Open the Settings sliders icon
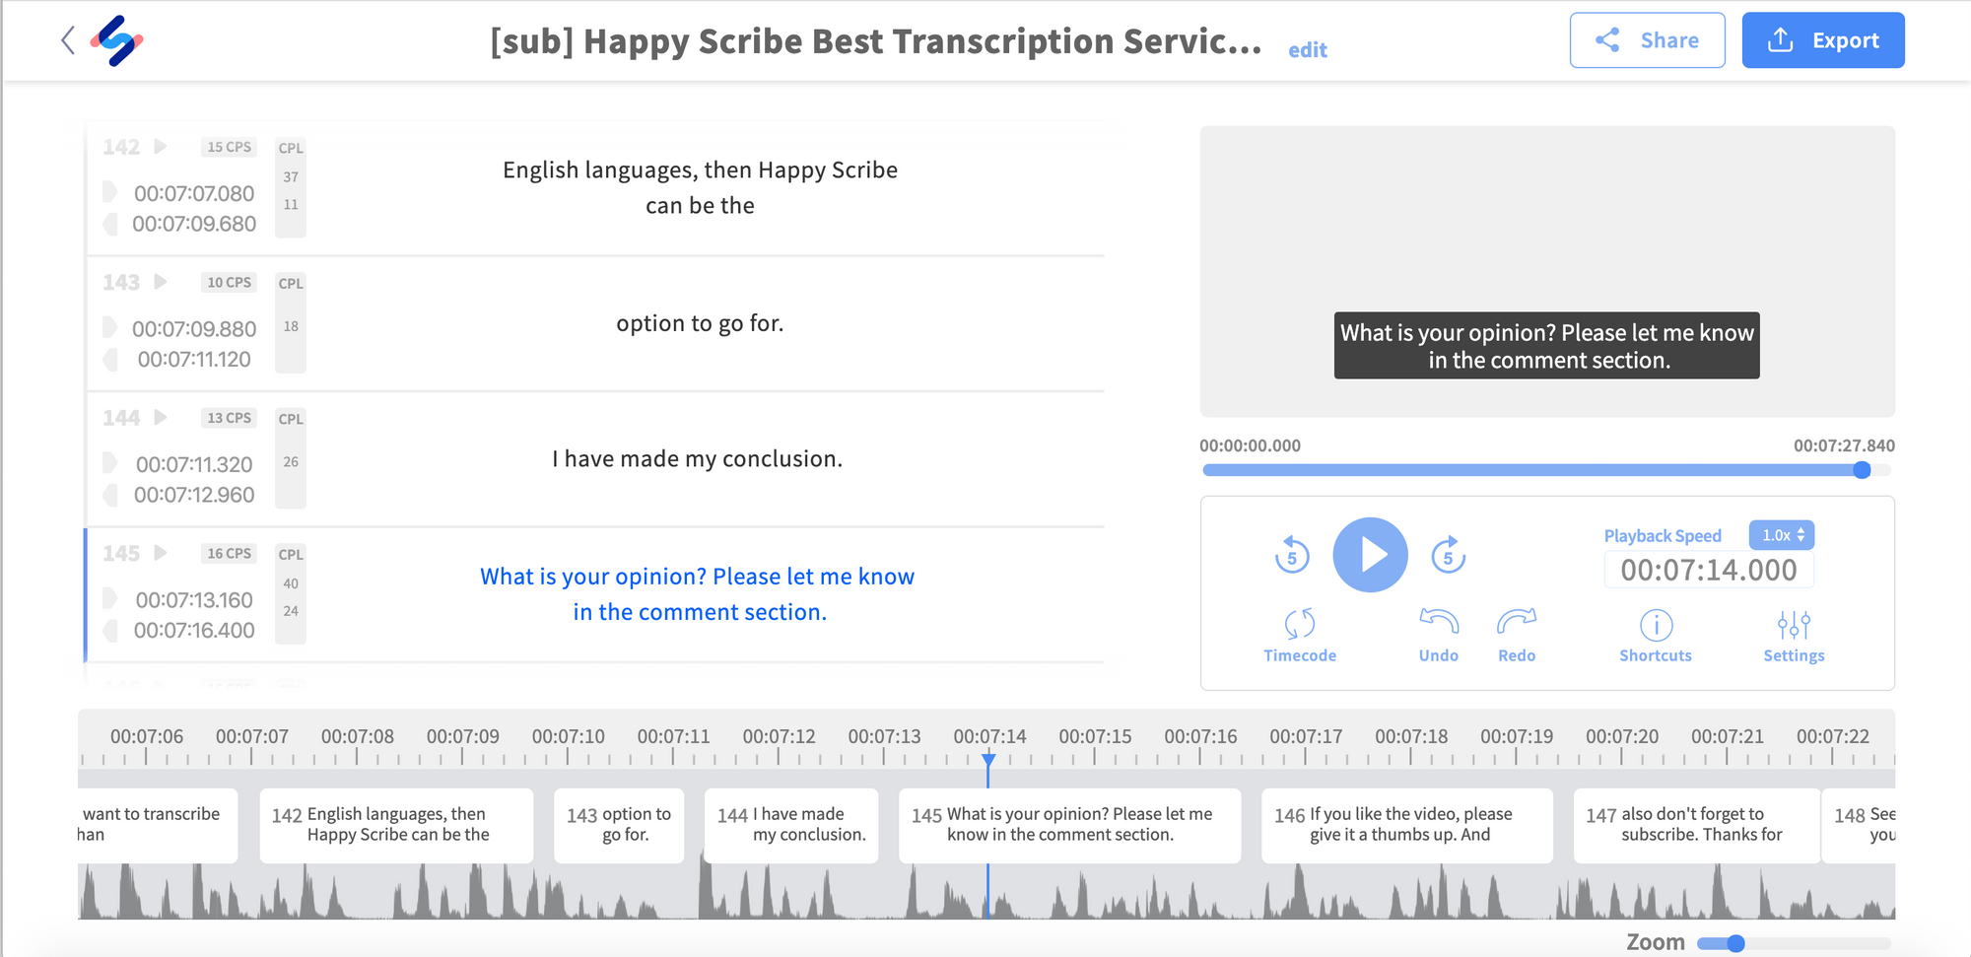 (x=1794, y=625)
